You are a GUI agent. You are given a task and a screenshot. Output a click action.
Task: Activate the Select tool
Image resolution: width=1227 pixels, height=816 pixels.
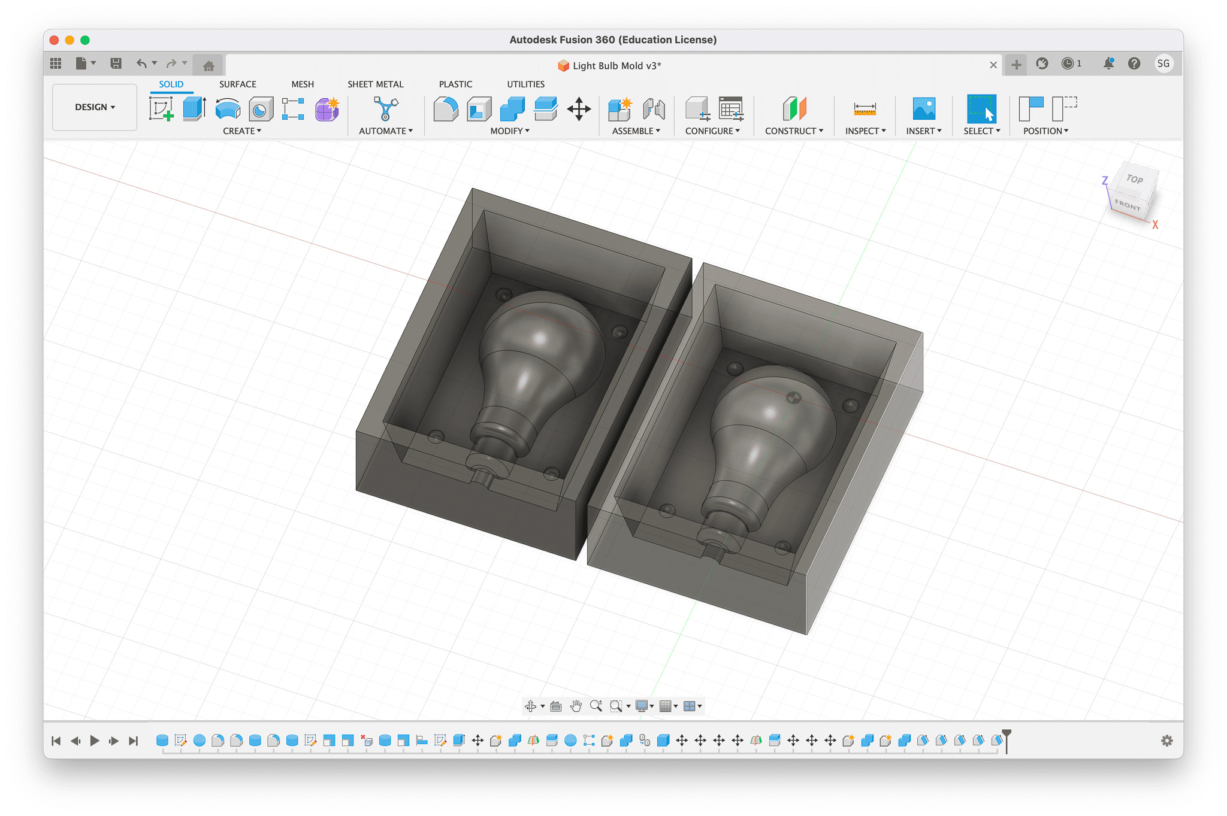[x=981, y=109]
